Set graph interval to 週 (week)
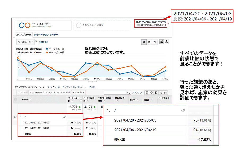 click(149, 42)
